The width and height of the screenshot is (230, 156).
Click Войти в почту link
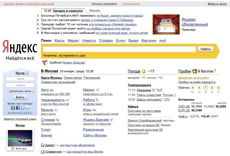(217, 4)
